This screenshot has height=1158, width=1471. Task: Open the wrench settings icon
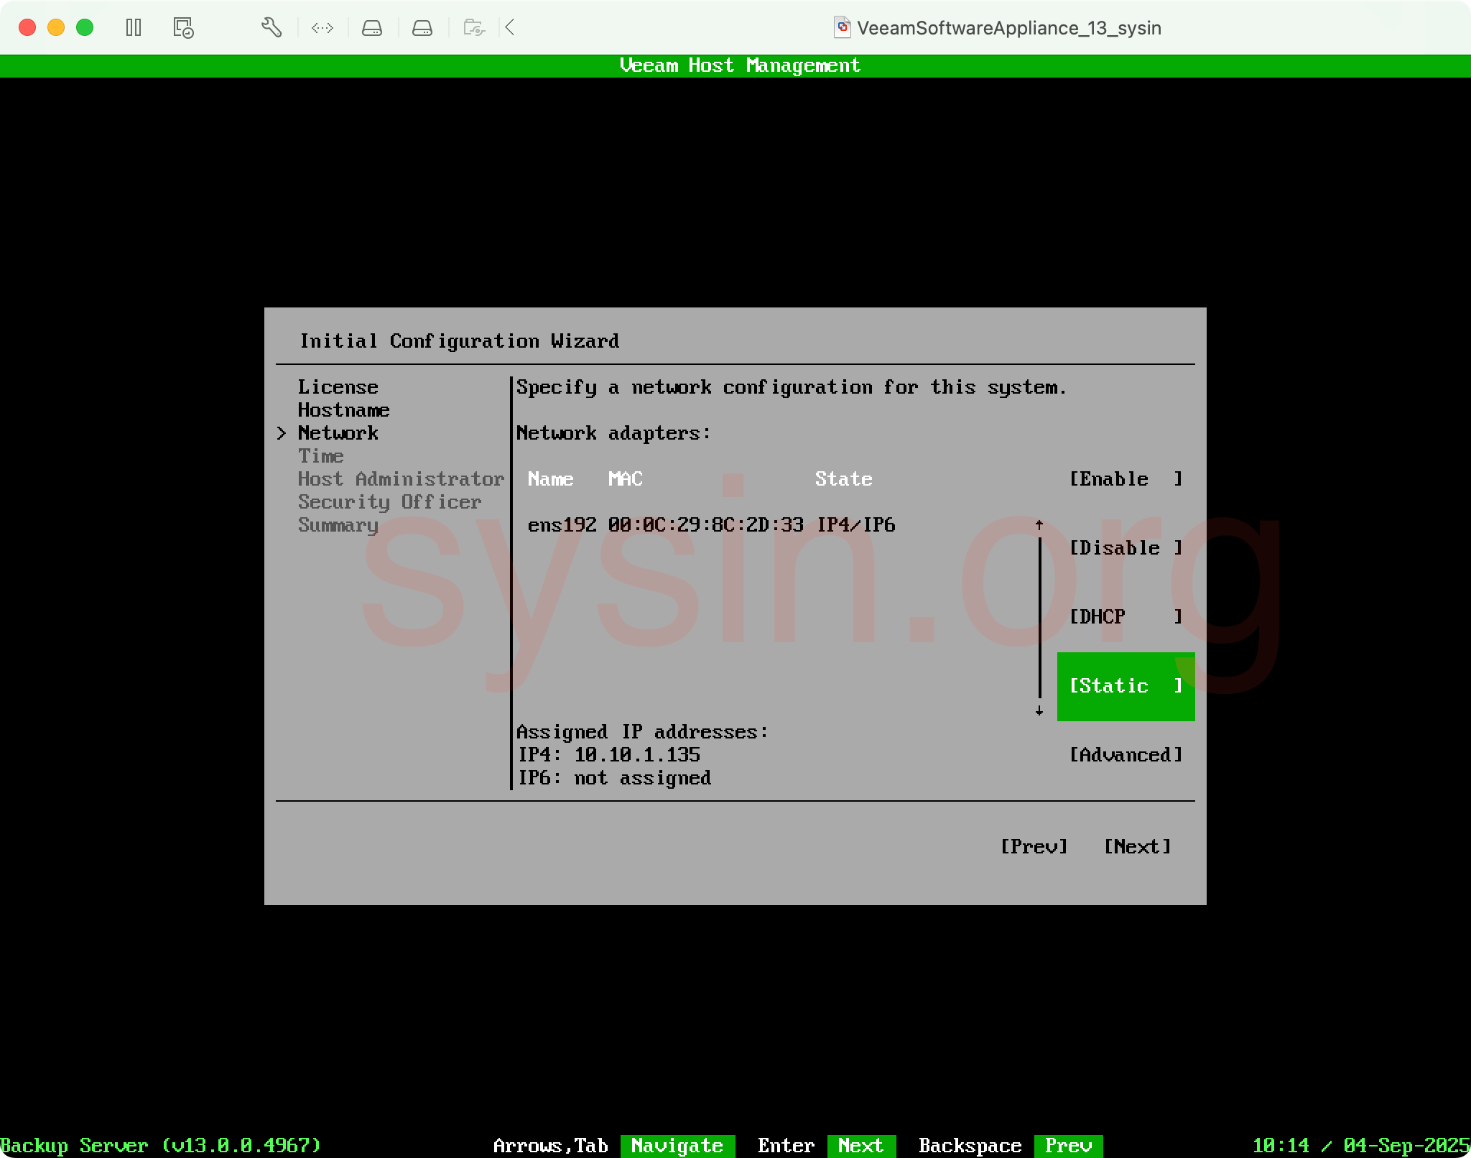[271, 28]
